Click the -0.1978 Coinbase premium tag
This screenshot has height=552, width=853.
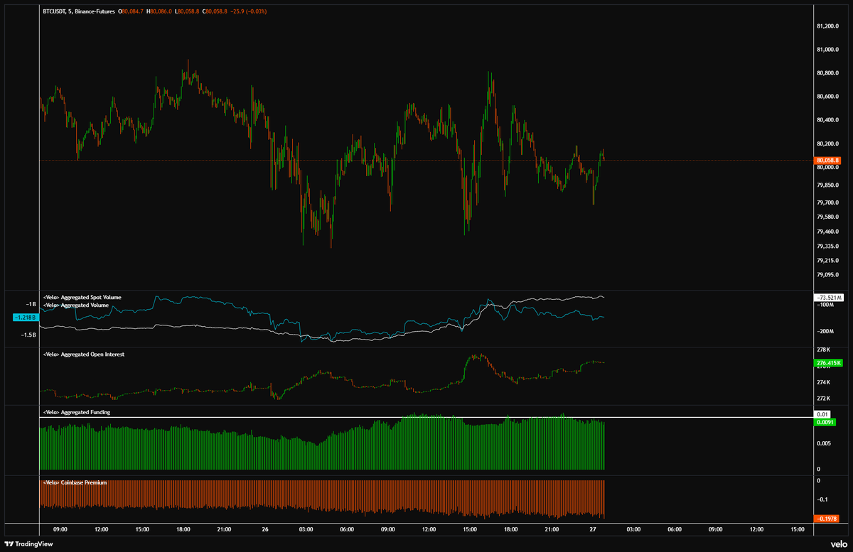click(x=828, y=519)
